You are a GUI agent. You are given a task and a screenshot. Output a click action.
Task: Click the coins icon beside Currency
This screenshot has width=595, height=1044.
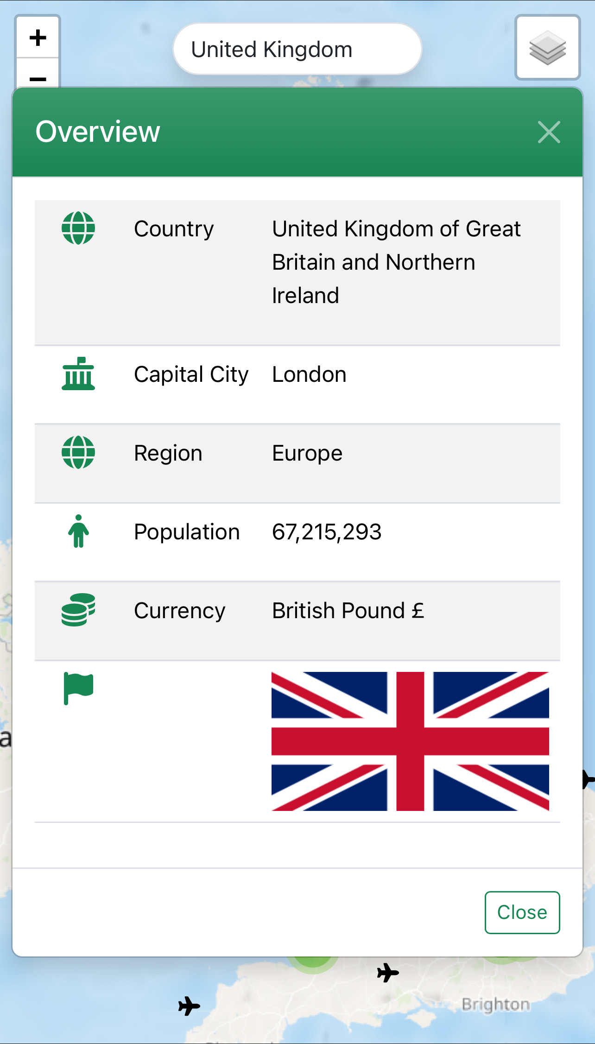[x=78, y=610]
